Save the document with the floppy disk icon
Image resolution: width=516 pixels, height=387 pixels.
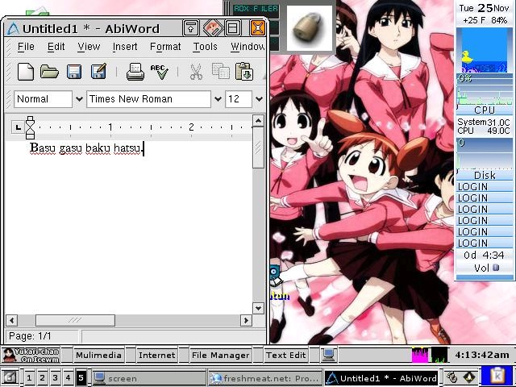click(74, 72)
